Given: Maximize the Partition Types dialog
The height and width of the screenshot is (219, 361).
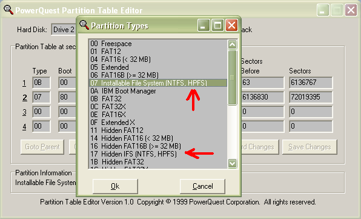Looking at the screenshot, I should [217, 25].
